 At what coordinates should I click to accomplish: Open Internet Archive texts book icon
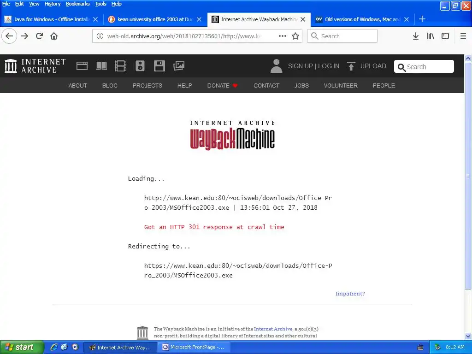pos(101,66)
